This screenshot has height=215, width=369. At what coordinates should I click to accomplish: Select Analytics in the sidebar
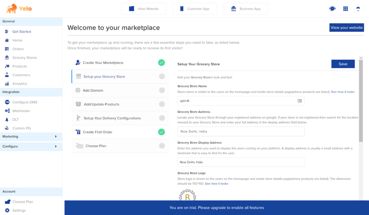[19, 84]
